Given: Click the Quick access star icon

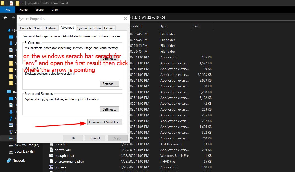Looking at the screenshot, I should [9, 30].
